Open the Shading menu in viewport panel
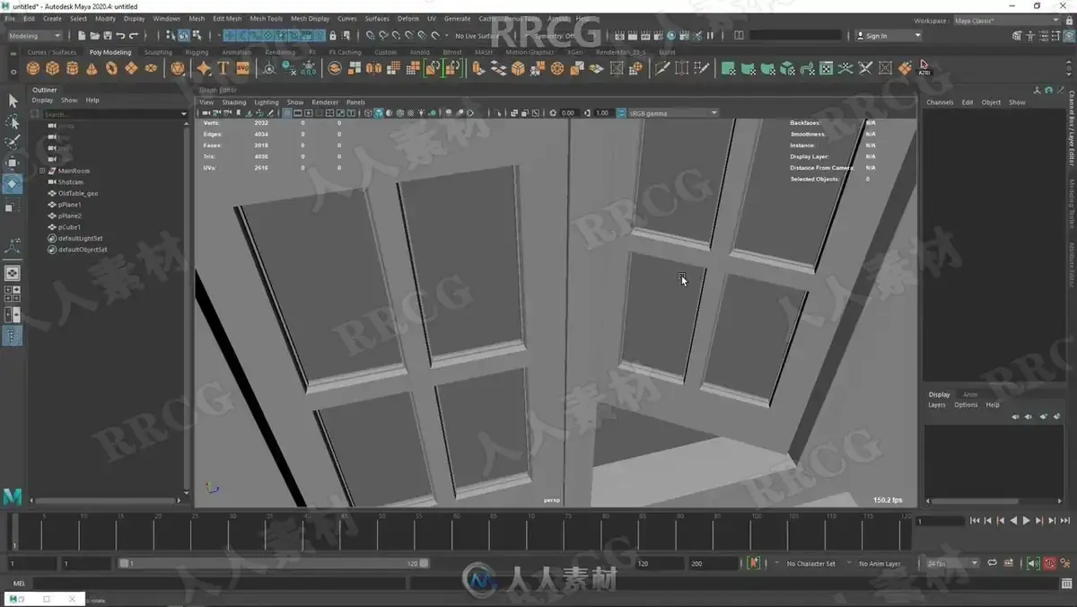Image resolution: width=1077 pixels, height=607 pixels. click(x=233, y=102)
